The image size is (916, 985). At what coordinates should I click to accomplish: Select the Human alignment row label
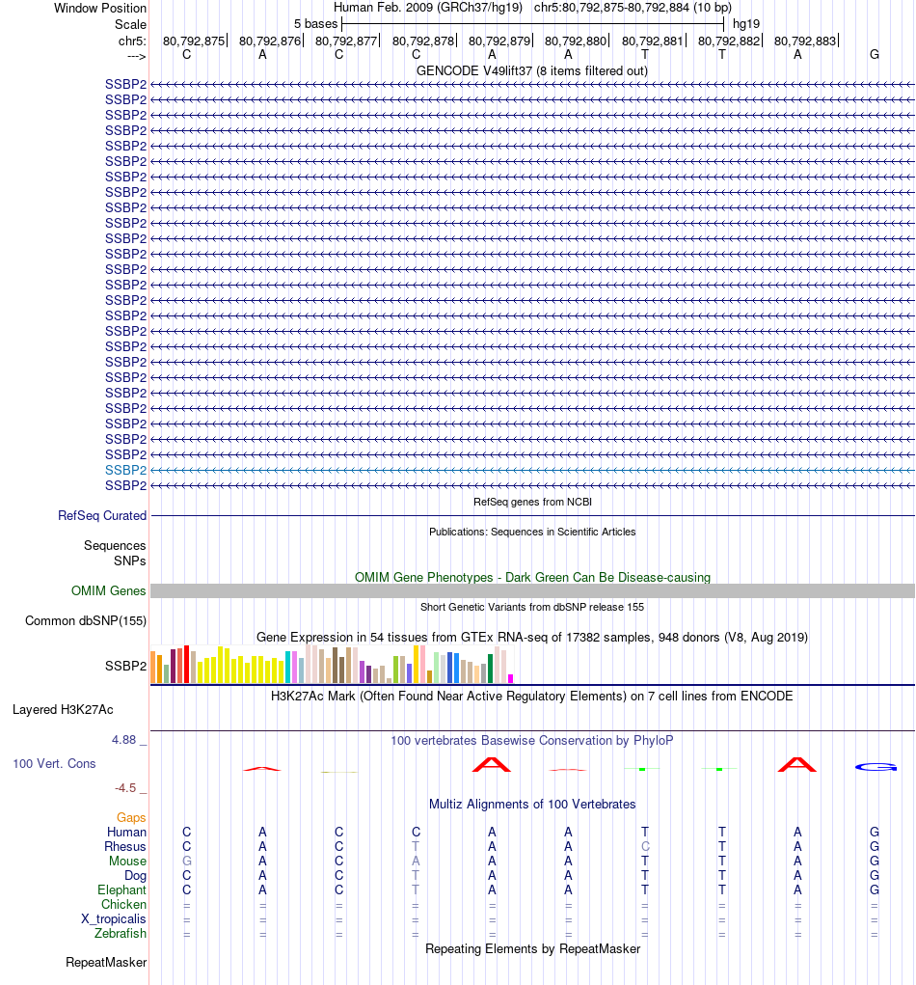tap(126, 833)
